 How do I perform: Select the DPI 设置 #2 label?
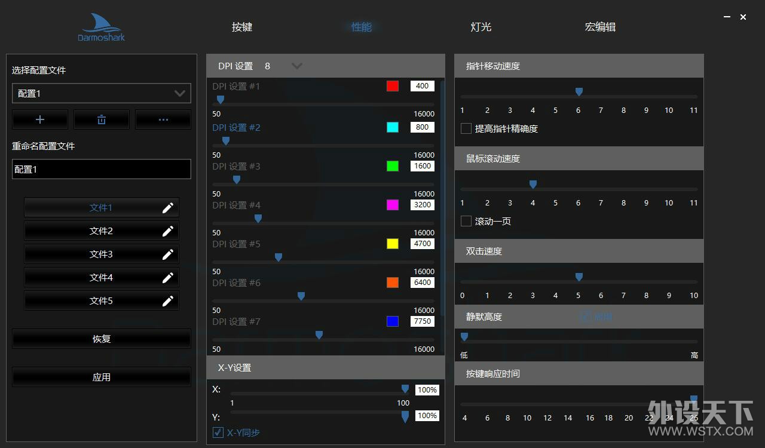click(x=237, y=127)
